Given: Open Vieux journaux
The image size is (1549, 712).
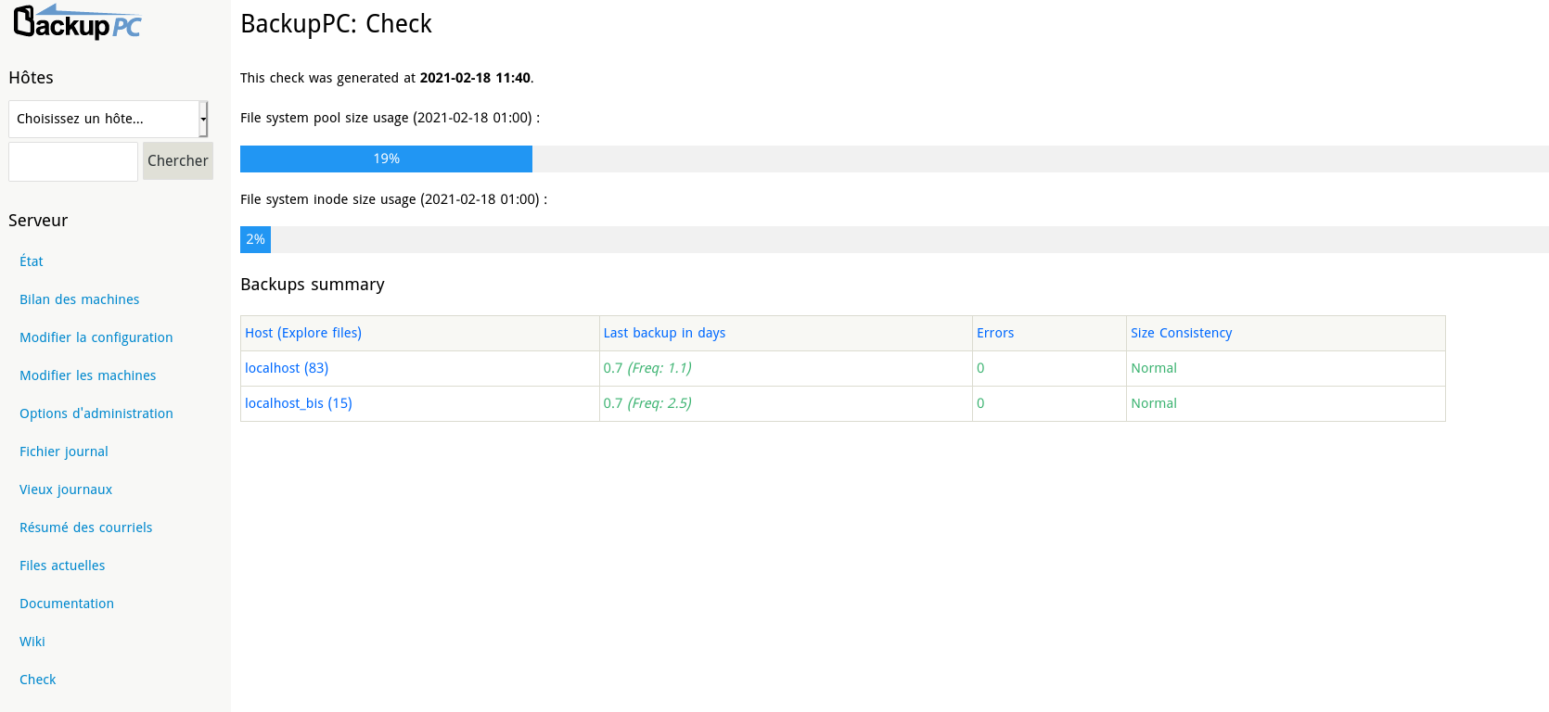Looking at the screenshot, I should point(66,489).
